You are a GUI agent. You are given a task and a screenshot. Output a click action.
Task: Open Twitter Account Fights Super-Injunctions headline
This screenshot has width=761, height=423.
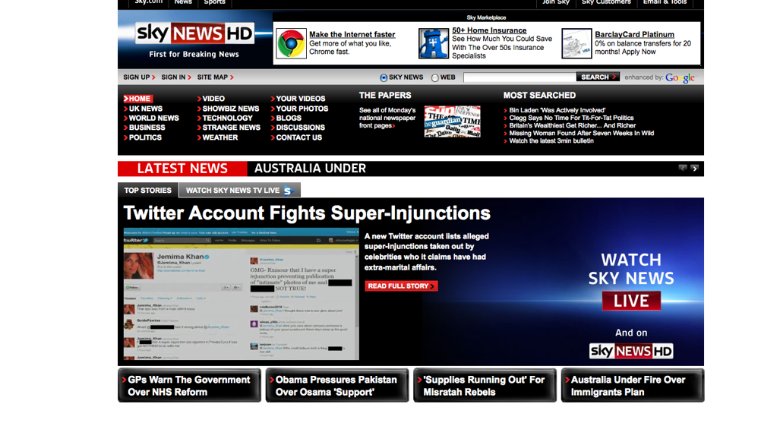pyautogui.click(x=307, y=213)
